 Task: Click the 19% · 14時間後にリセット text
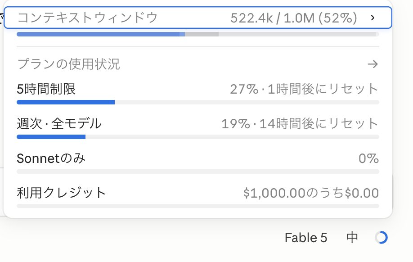pyautogui.click(x=300, y=124)
